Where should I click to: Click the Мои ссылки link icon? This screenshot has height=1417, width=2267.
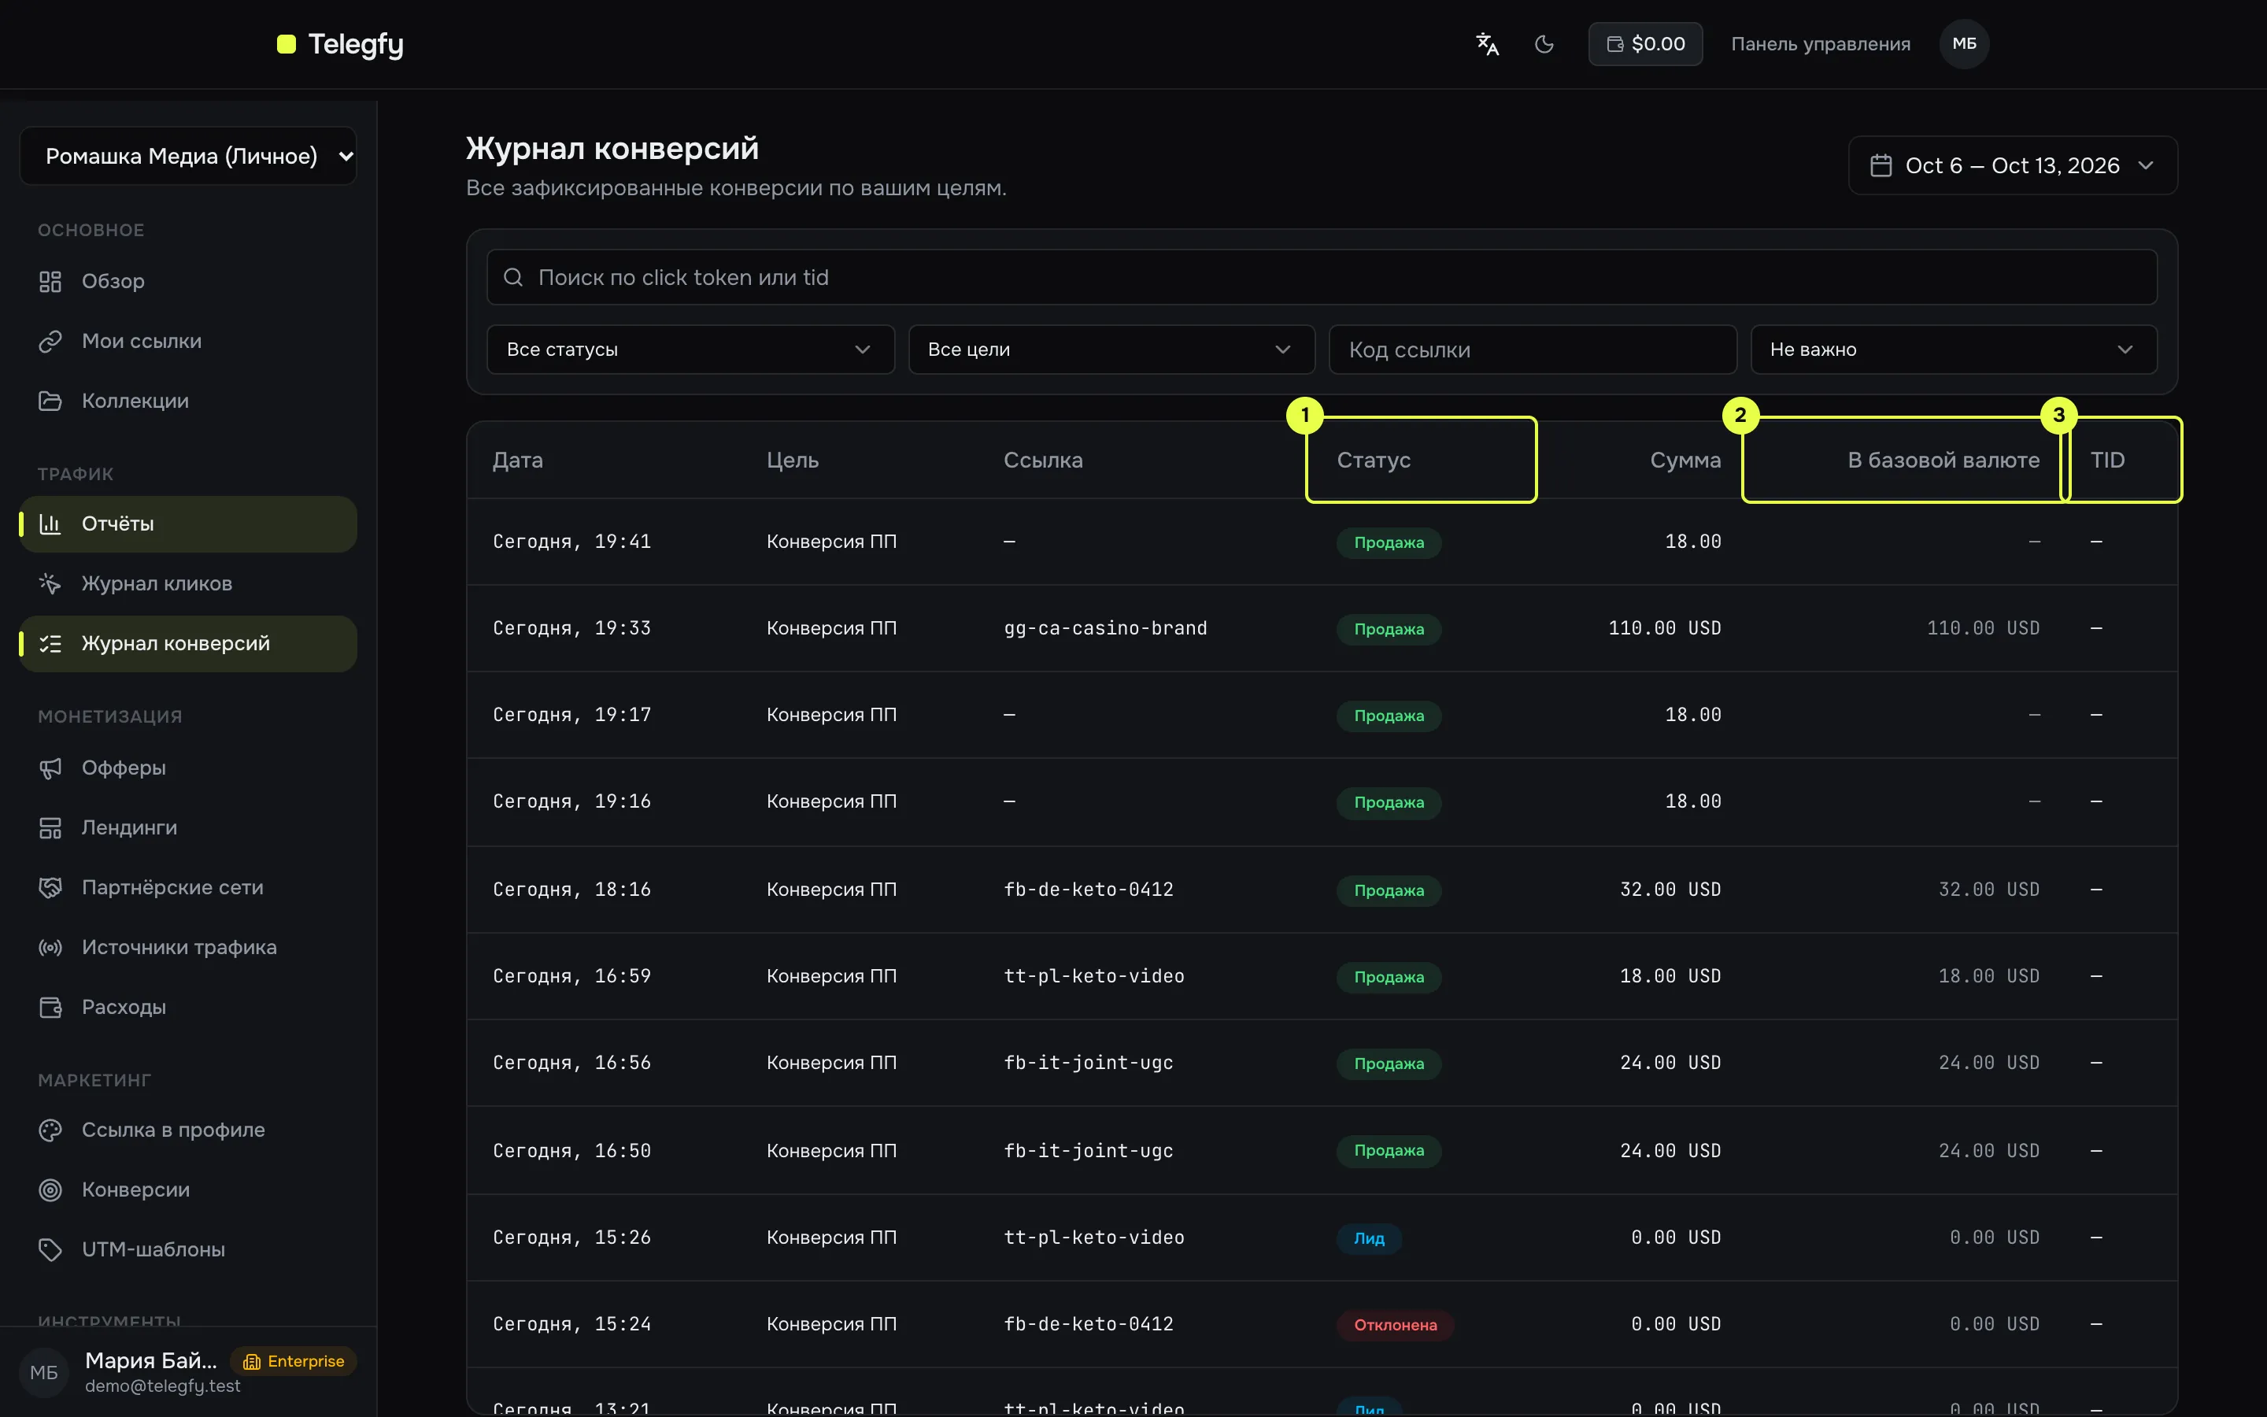[50, 341]
